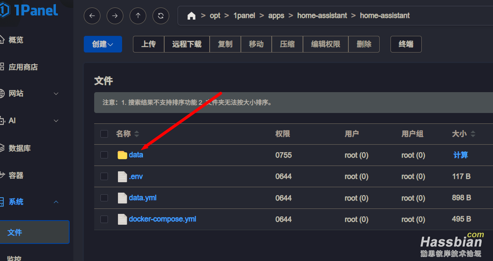Screen dimensions: 493x261
Task: Navigate to 1panel in breadcrumb
Action: [244, 16]
